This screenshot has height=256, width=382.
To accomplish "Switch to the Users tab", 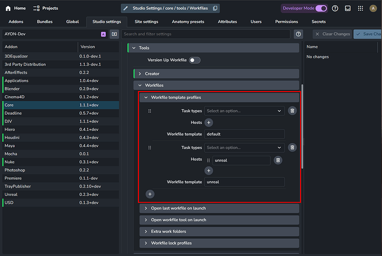I will [x=256, y=22].
